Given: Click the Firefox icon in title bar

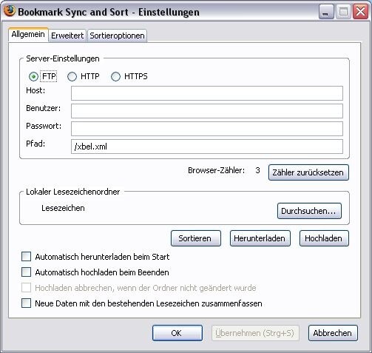Looking at the screenshot, I should point(10,11).
